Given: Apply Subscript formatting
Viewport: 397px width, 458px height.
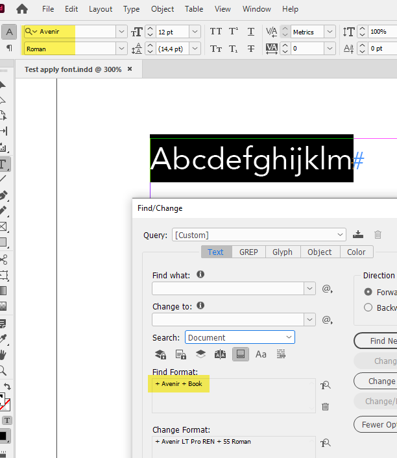Looking at the screenshot, I should pos(233,49).
